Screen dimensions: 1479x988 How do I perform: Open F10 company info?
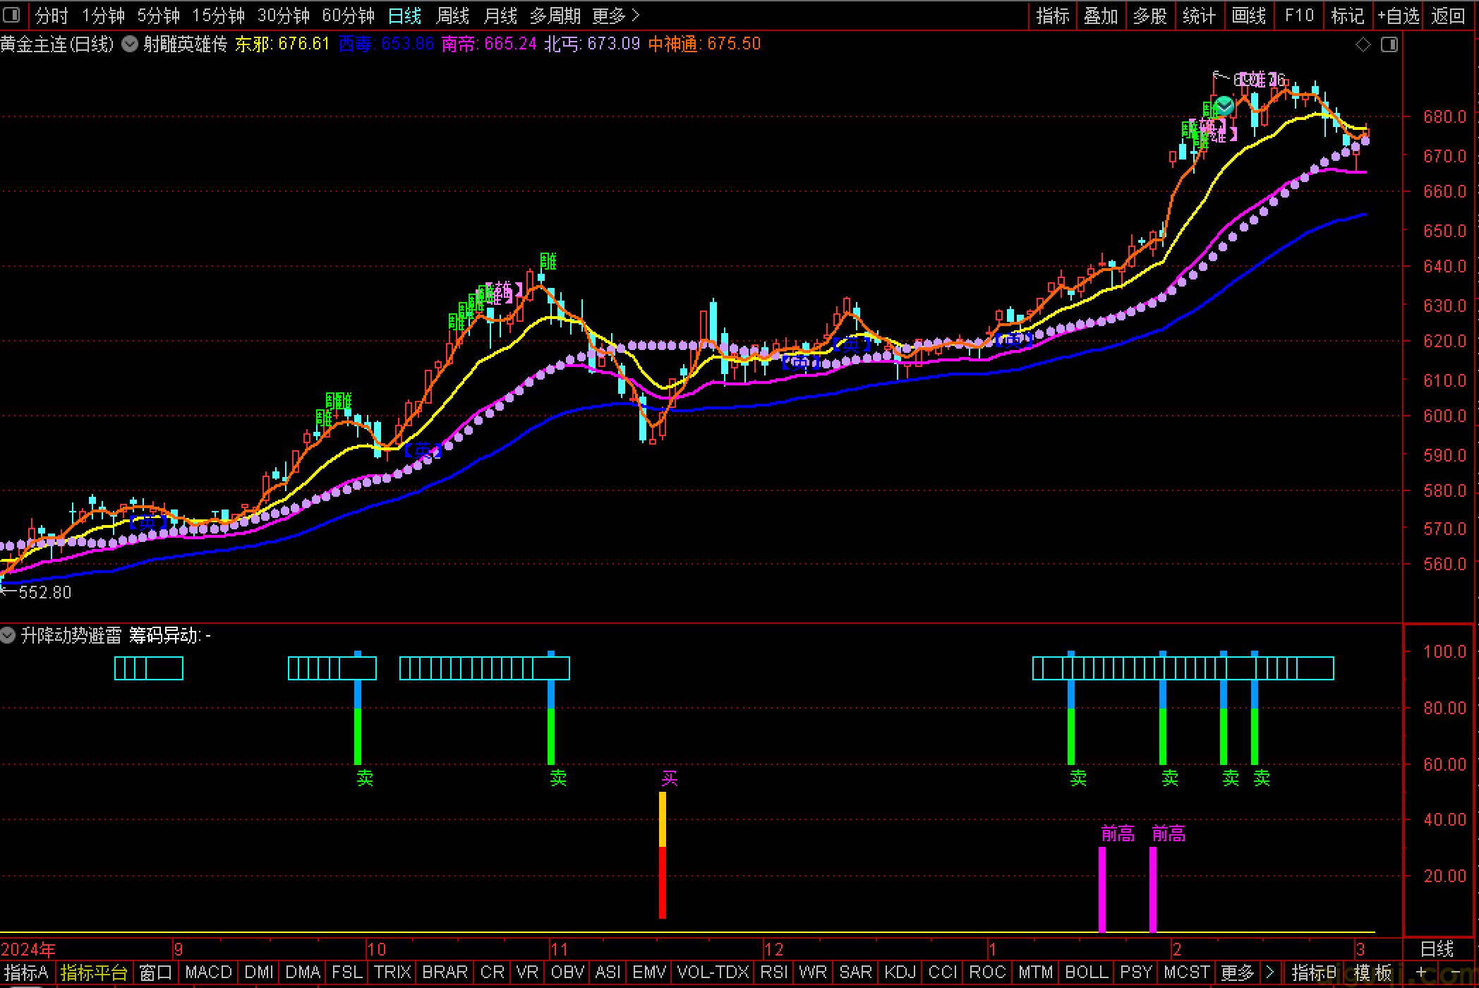pyautogui.click(x=1299, y=16)
